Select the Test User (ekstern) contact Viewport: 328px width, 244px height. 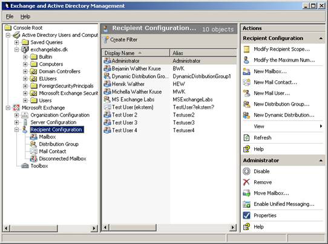point(169,108)
